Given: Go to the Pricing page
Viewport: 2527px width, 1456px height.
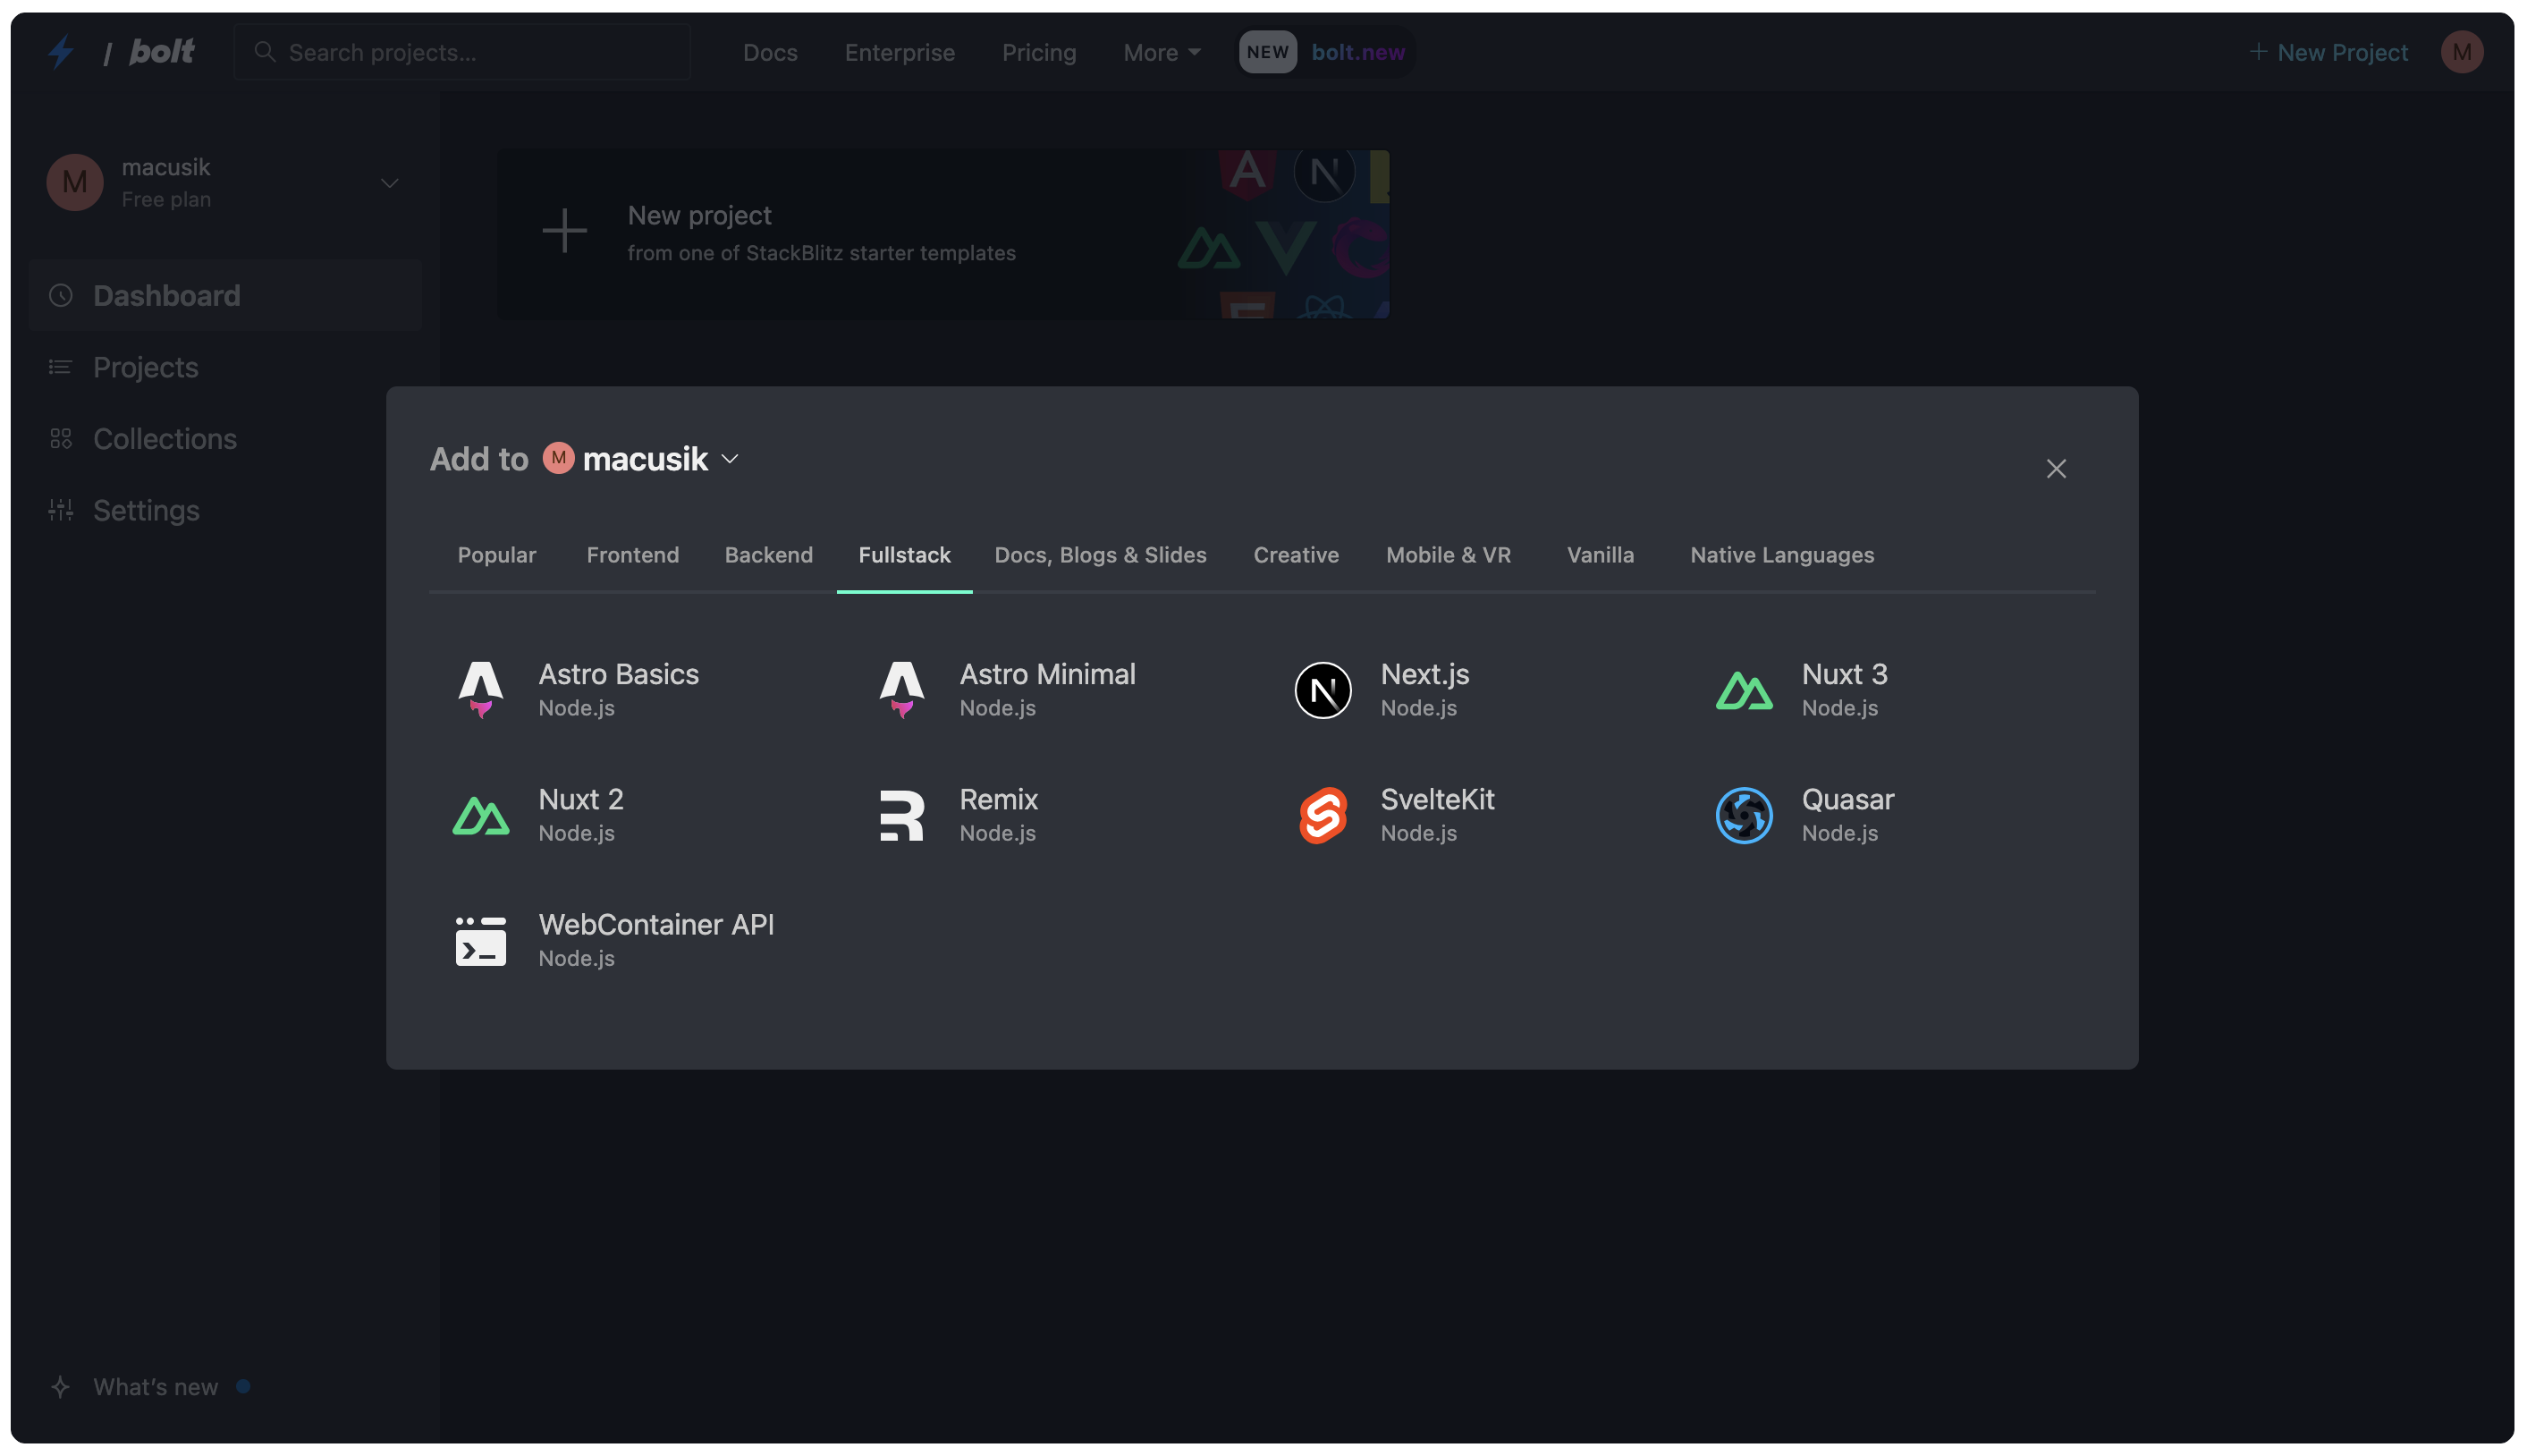Looking at the screenshot, I should pos(1038,52).
